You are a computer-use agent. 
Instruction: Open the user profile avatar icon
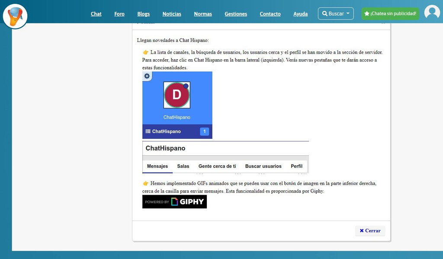(x=432, y=13)
